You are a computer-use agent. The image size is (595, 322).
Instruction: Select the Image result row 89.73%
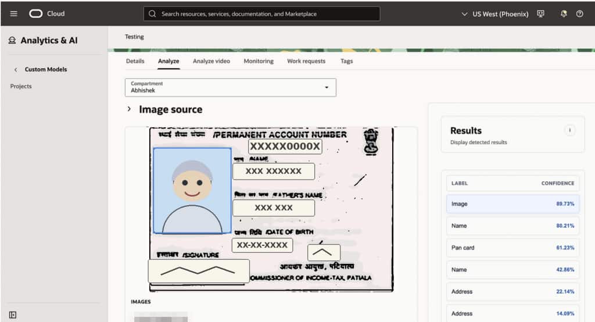512,204
